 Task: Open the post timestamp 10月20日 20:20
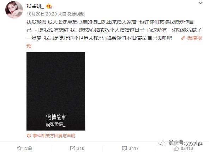[x=42, y=14]
